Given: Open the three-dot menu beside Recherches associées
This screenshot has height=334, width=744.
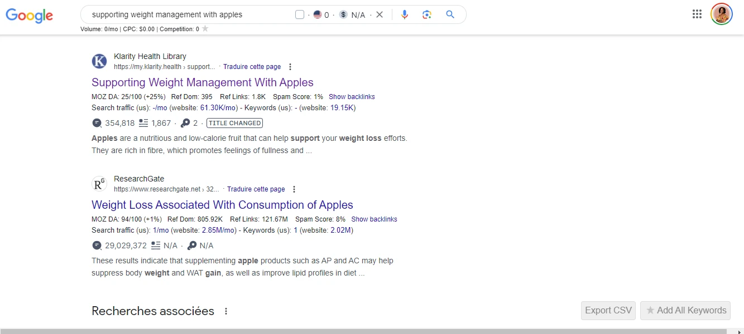Looking at the screenshot, I should coord(226,311).
